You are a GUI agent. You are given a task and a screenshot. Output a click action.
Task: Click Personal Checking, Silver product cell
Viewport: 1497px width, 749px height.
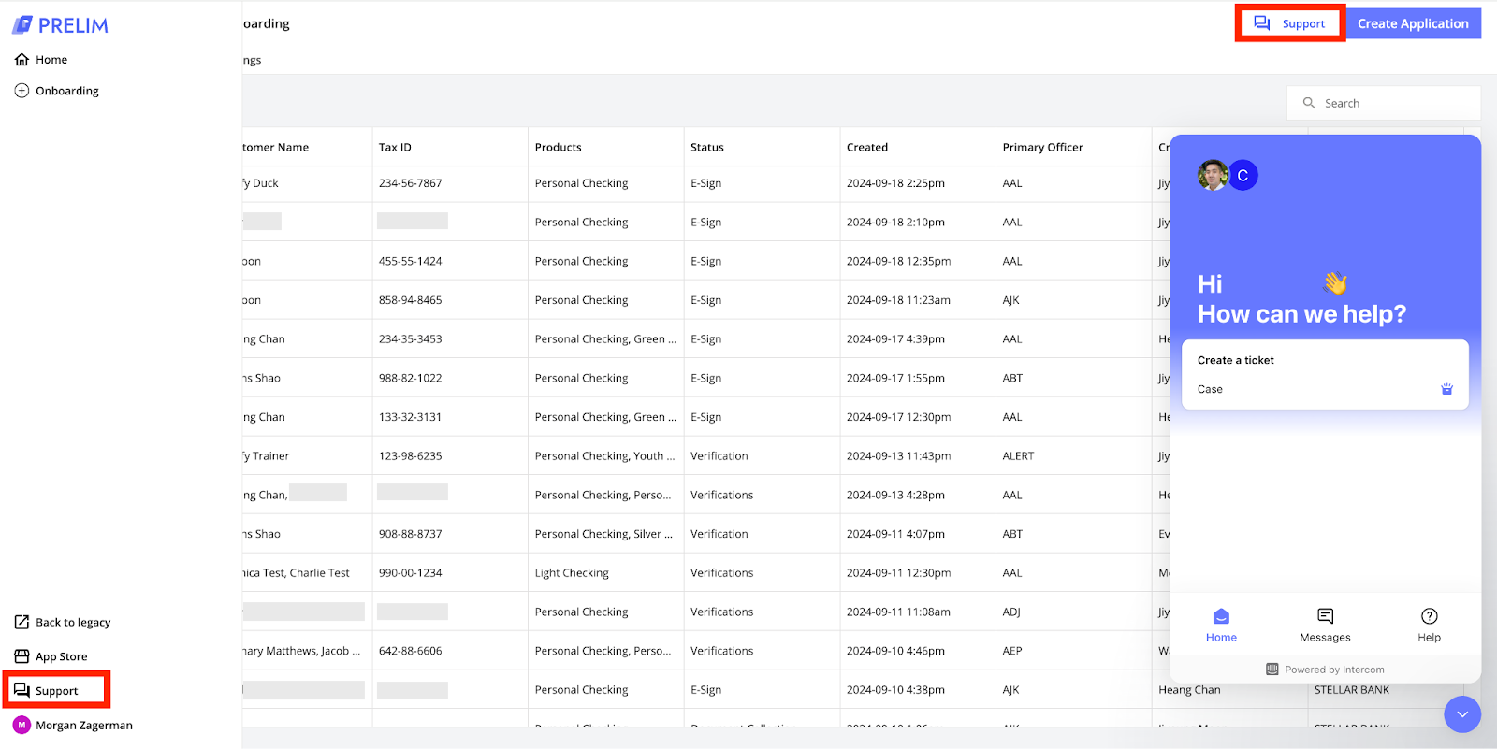pyautogui.click(x=603, y=534)
